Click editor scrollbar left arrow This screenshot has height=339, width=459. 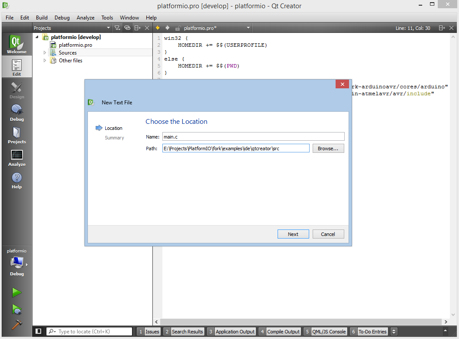pyautogui.click(x=157, y=322)
